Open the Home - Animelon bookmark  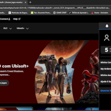coord(100,13)
